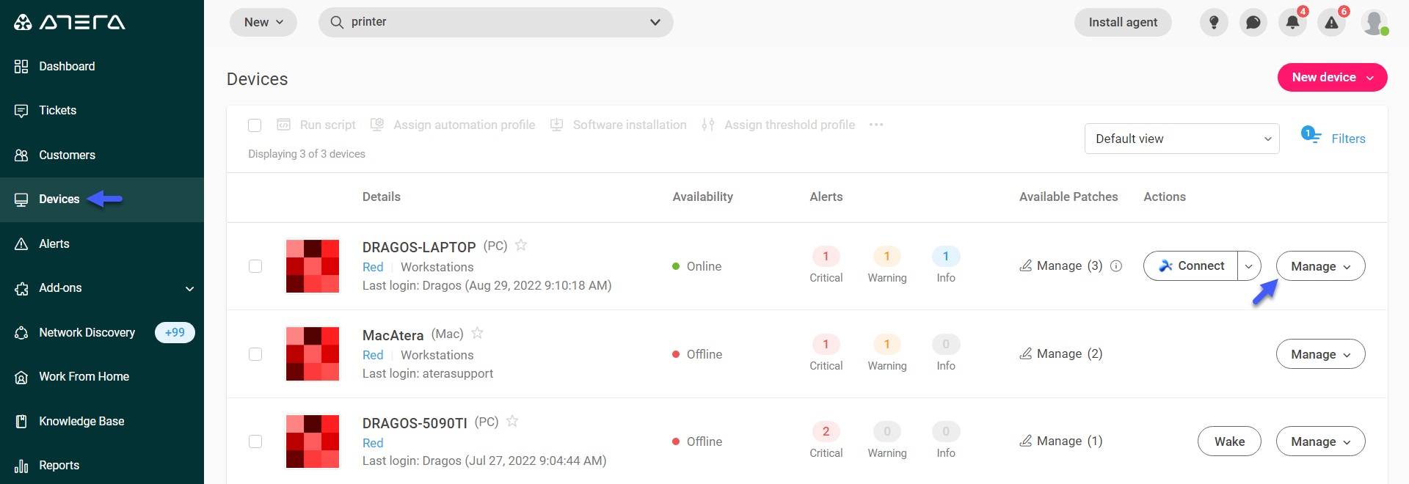Toggle the select all devices checkbox
Screen dimensions: 1409x484
(x=255, y=125)
